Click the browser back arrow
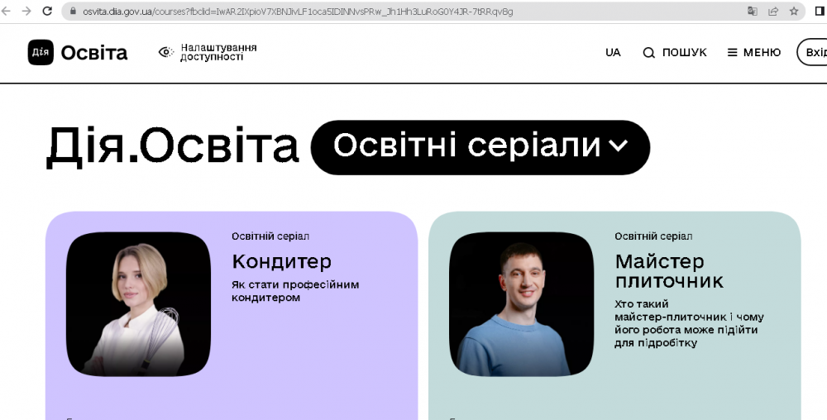The width and height of the screenshot is (827, 420). point(7,12)
